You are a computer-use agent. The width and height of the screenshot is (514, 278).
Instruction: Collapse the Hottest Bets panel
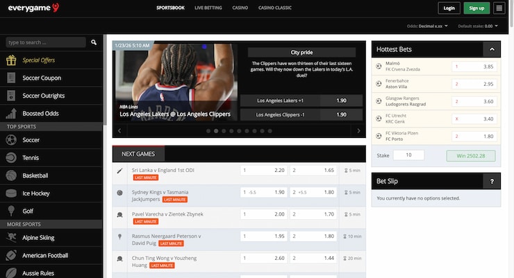coord(492,49)
